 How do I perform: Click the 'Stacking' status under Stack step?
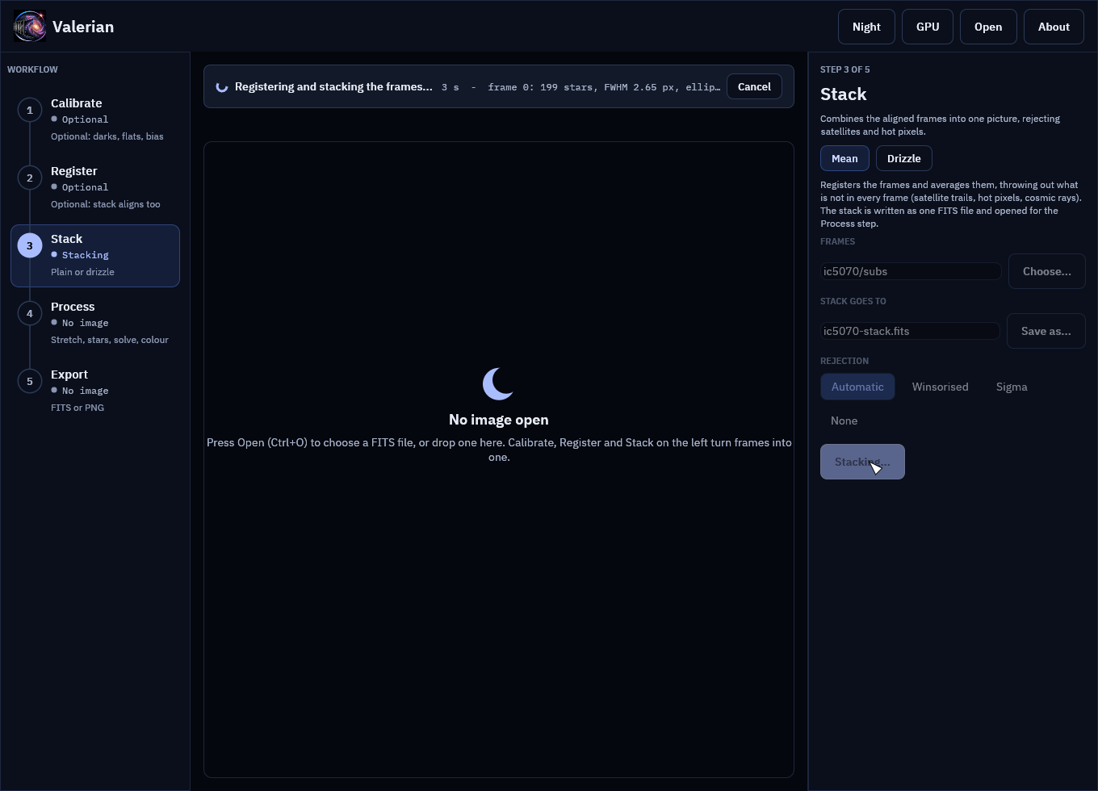(85, 255)
